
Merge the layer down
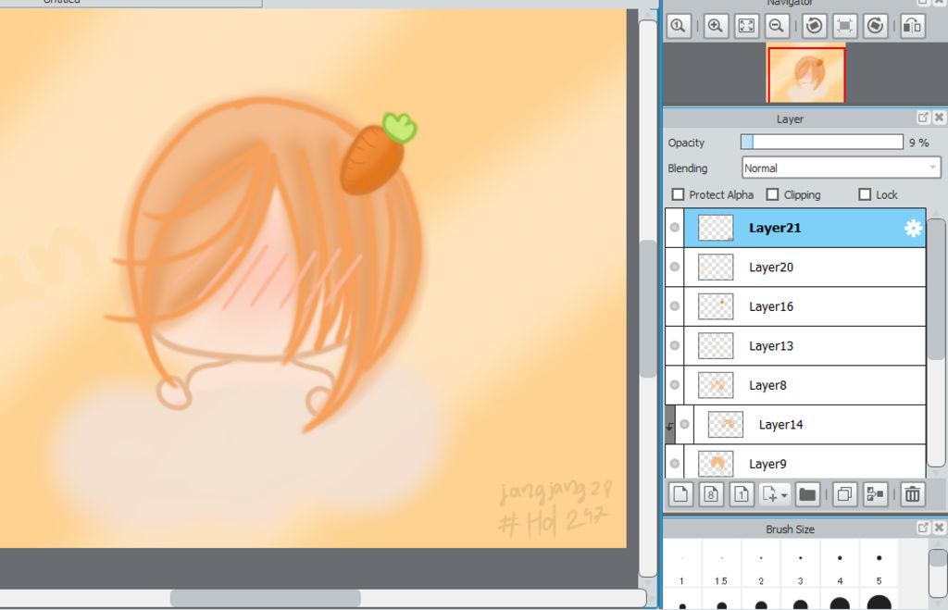pos(875,494)
